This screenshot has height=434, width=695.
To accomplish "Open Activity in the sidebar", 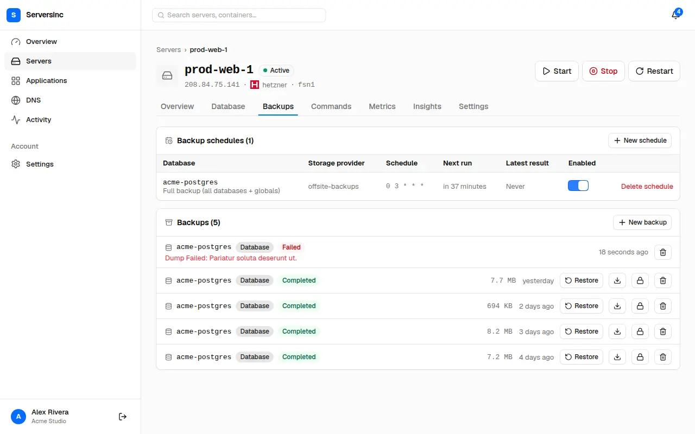I will pos(71,120).
